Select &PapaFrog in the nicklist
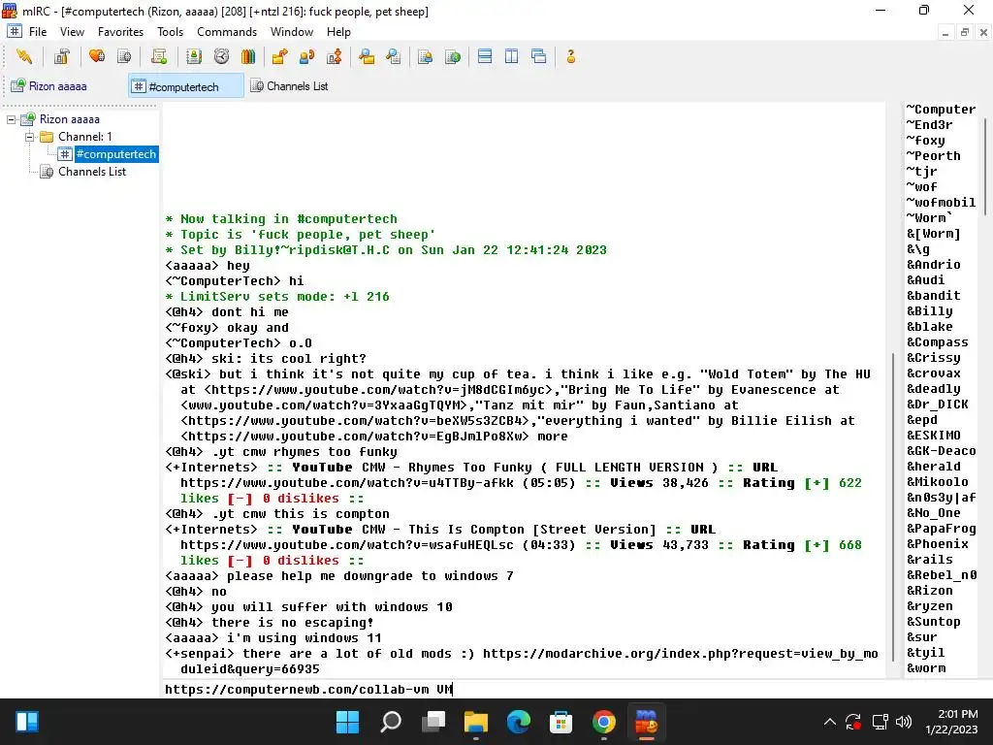Image resolution: width=993 pixels, height=745 pixels. [941, 529]
